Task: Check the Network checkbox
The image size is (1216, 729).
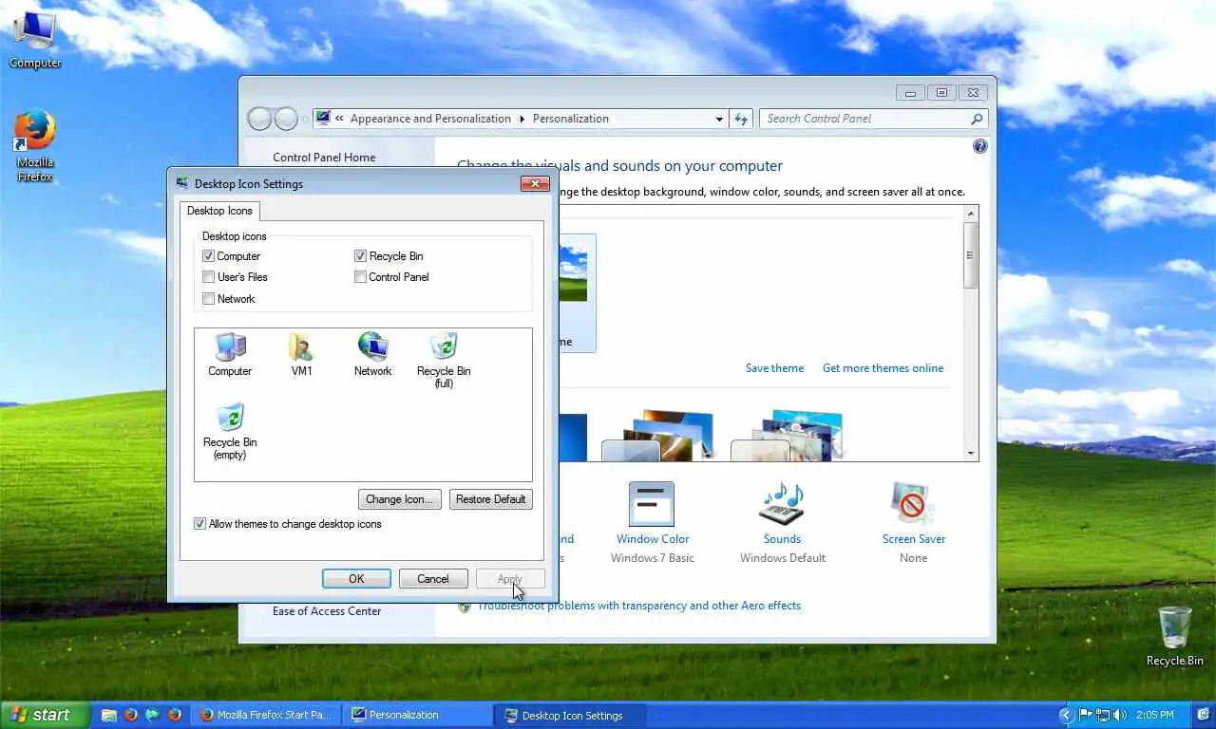Action: pyautogui.click(x=208, y=299)
